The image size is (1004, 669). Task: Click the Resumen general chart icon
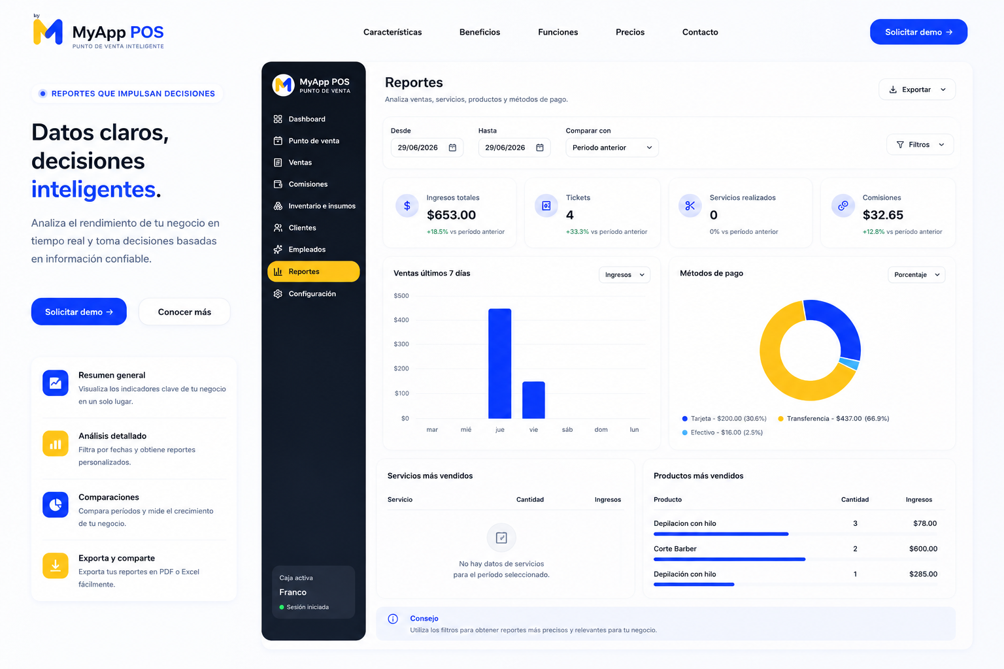click(56, 383)
